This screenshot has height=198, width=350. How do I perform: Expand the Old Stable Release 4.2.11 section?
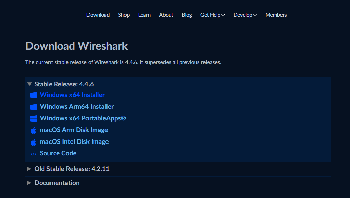click(x=29, y=169)
